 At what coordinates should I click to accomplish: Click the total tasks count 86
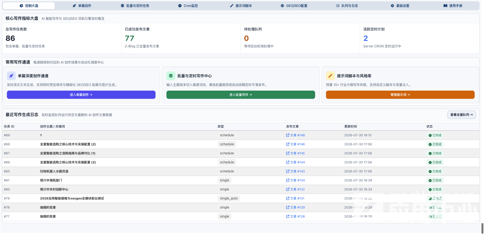point(10,38)
